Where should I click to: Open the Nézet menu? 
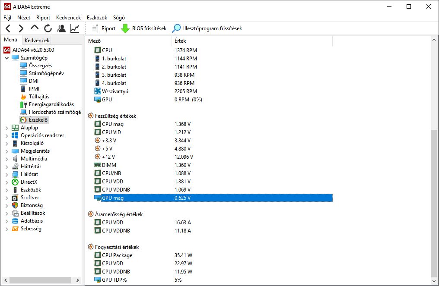tap(23, 18)
